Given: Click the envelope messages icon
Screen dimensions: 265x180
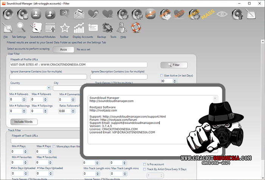Looking at the screenshot, I should click(79, 14).
